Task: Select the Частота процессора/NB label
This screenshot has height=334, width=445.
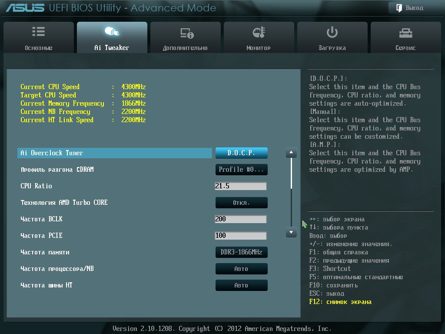Action: click(x=57, y=269)
